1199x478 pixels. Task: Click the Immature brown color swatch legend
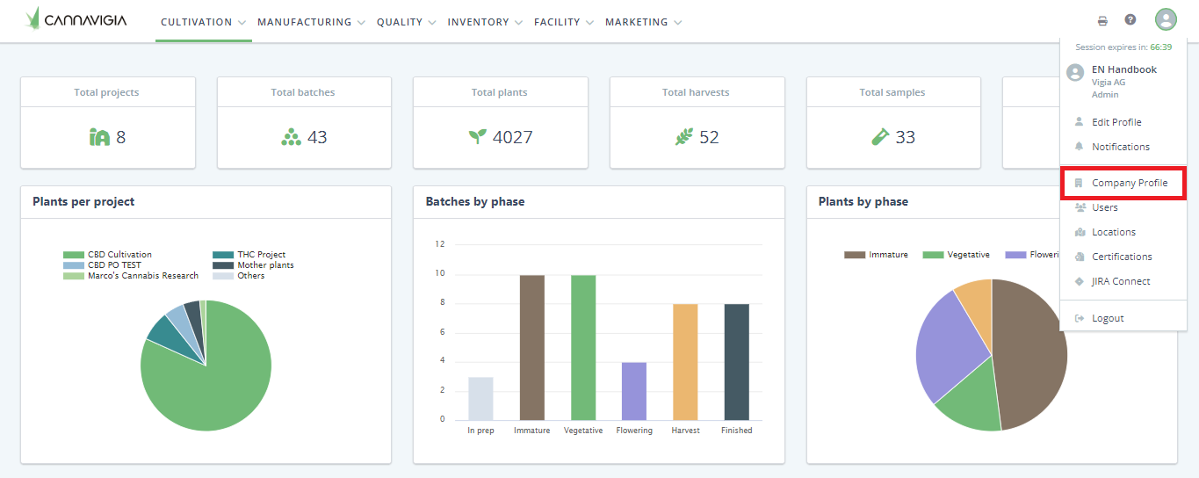click(855, 255)
